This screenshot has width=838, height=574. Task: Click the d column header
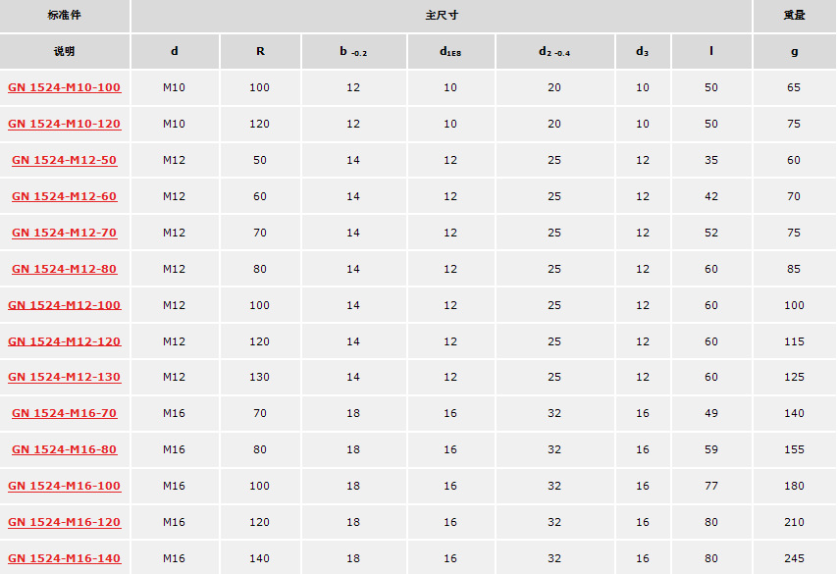175,51
